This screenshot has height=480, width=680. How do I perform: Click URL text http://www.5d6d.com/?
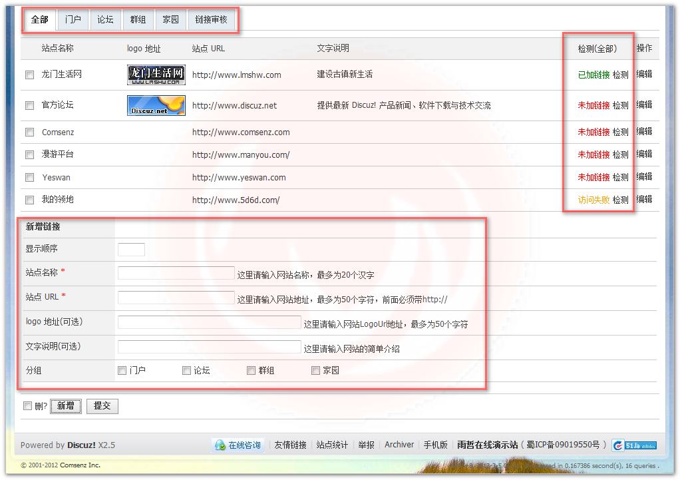(x=236, y=200)
